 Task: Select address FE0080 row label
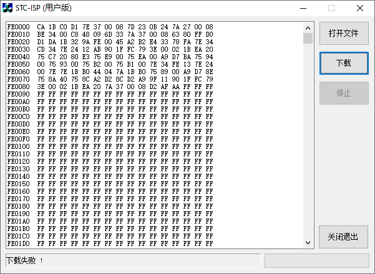(x=19, y=87)
